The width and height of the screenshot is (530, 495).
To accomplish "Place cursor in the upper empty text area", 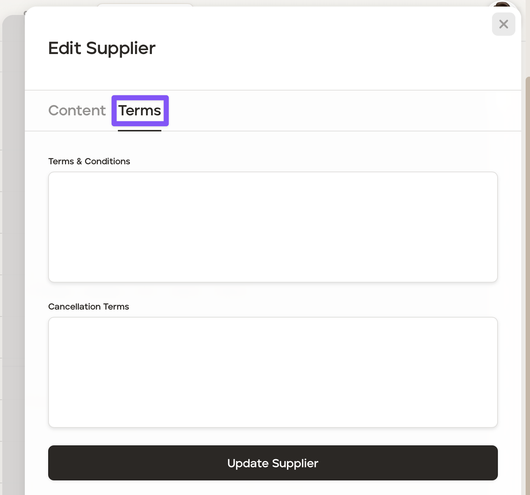I will pyautogui.click(x=273, y=227).
